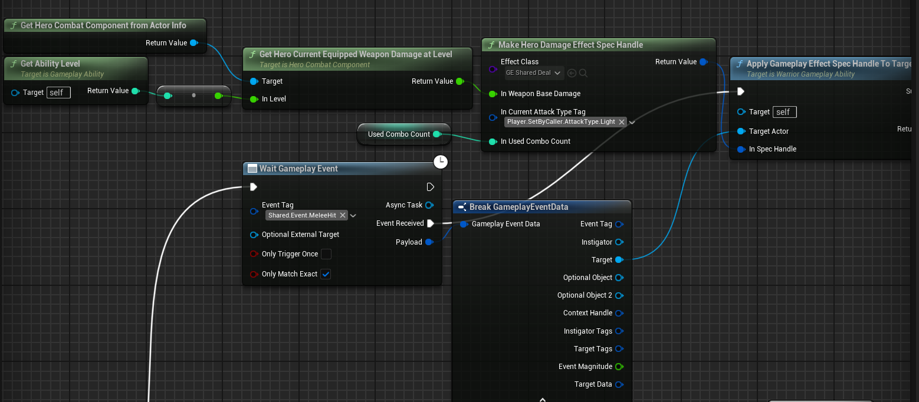Click the integer-to-float conversion node's center
Image resolution: width=919 pixels, height=402 pixels.
click(193, 95)
